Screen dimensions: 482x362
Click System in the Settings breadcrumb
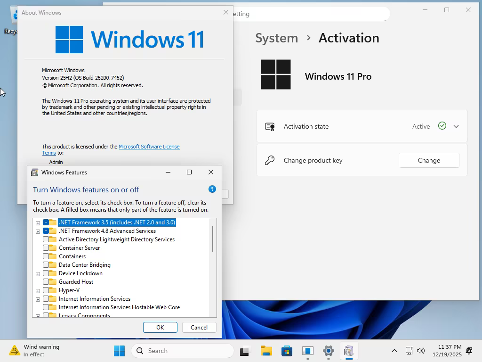(x=276, y=38)
